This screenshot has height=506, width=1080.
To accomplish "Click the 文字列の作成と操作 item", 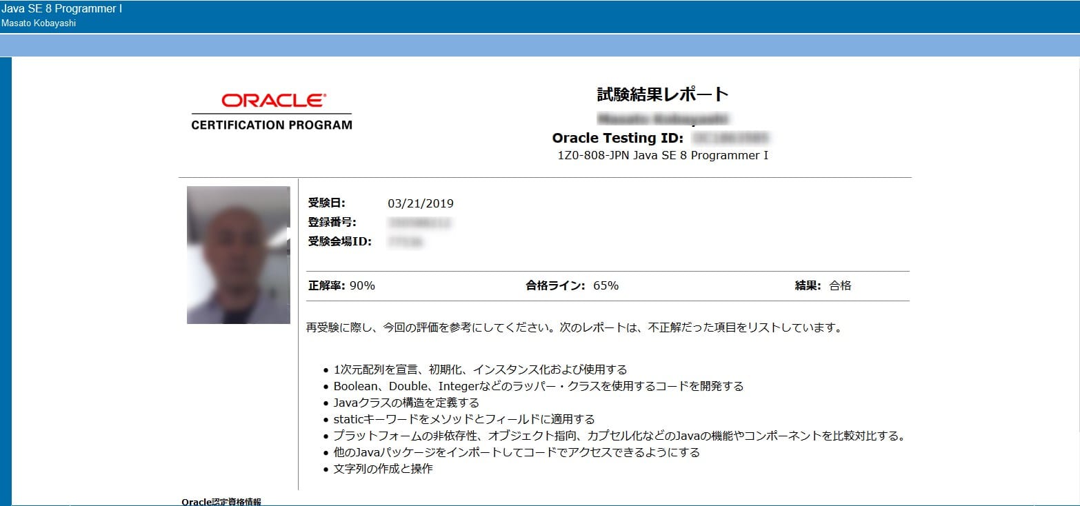I will [x=383, y=469].
